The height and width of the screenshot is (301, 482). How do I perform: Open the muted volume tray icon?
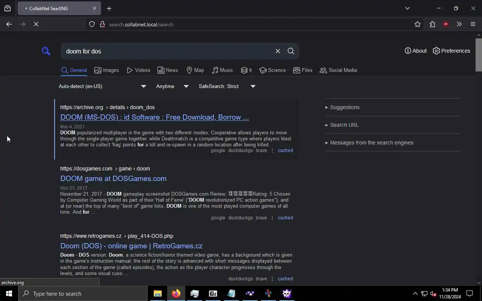coord(433,294)
